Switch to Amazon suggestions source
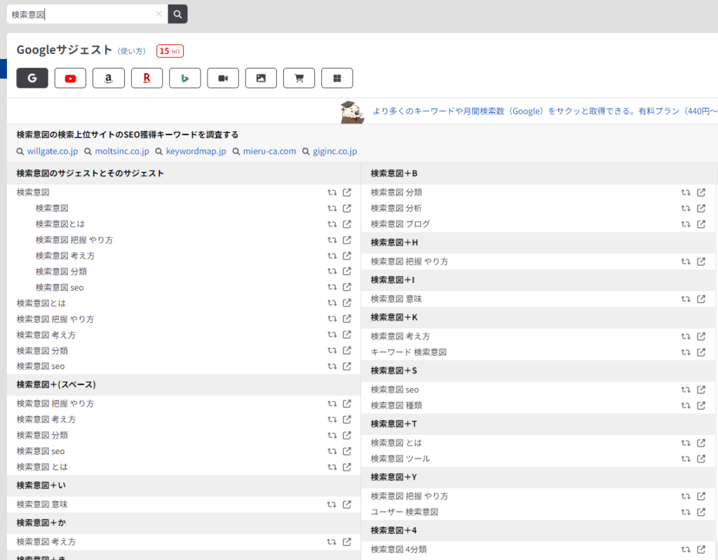 pos(109,78)
